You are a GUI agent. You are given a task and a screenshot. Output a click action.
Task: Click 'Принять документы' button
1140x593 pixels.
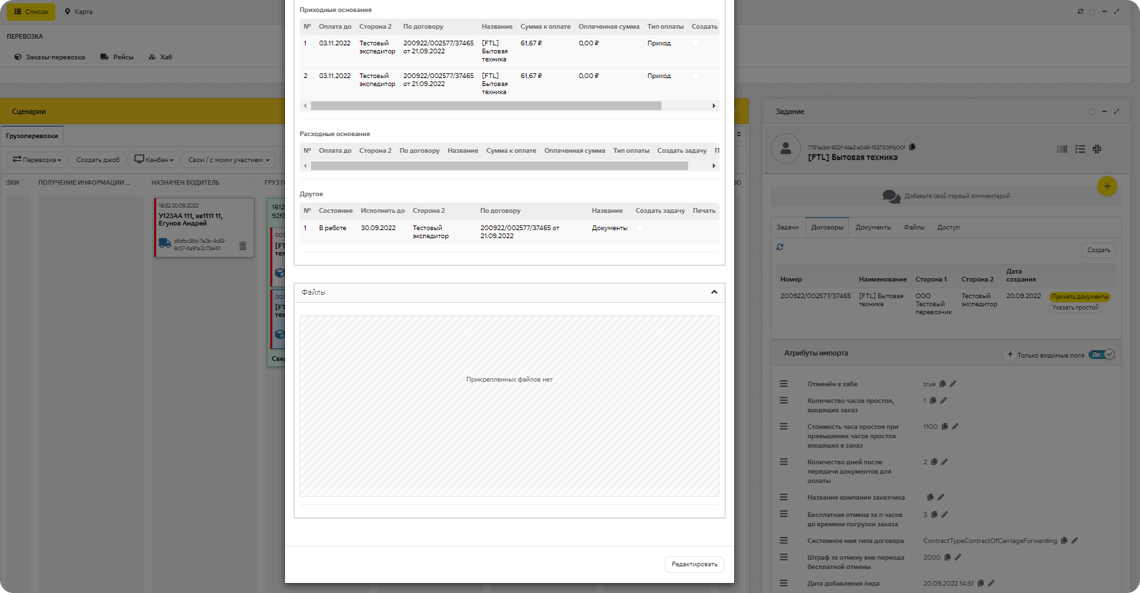point(1079,297)
